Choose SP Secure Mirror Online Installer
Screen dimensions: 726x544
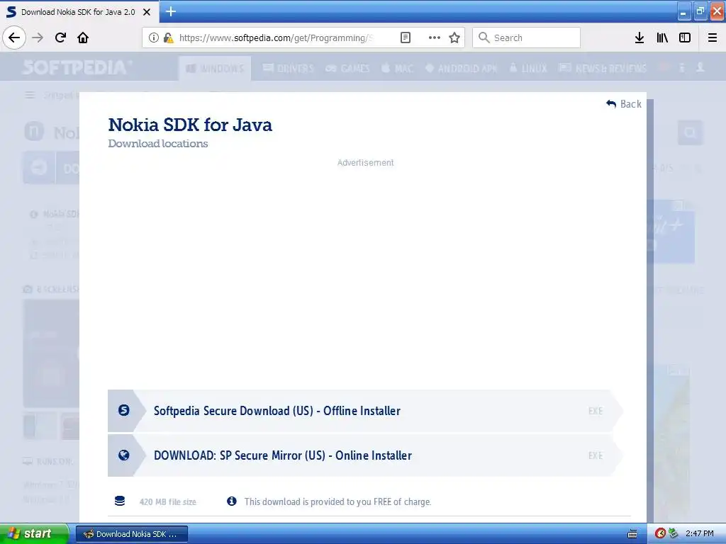click(x=365, y=455)
